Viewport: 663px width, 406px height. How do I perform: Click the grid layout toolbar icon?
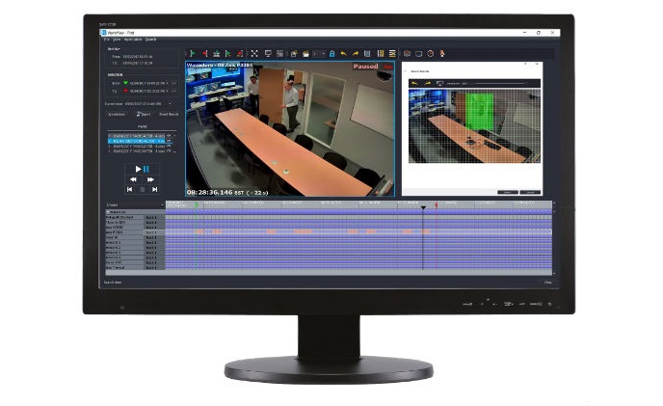tap(279, 53)
